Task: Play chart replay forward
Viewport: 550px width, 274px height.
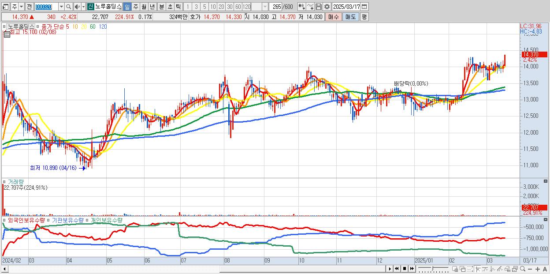Action: click(x=390, y=269)
